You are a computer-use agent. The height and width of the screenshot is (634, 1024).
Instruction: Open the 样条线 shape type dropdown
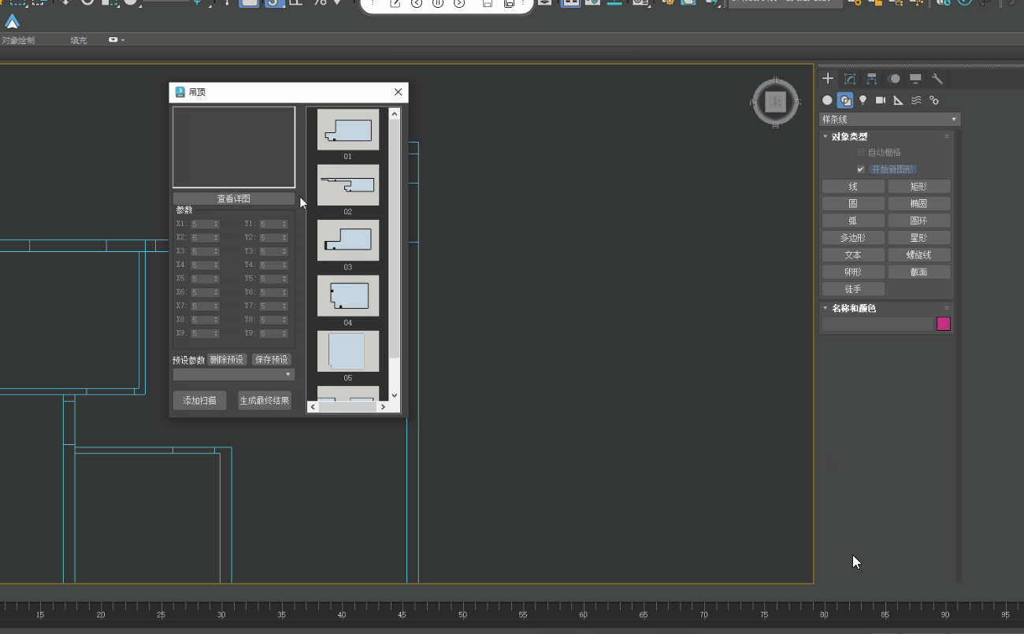tap(889, 120)
